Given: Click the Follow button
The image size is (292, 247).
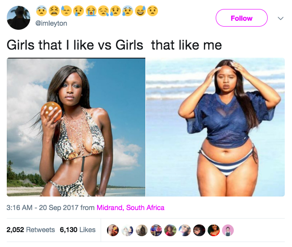Looking at the screenshot, I should click(241, 18).
